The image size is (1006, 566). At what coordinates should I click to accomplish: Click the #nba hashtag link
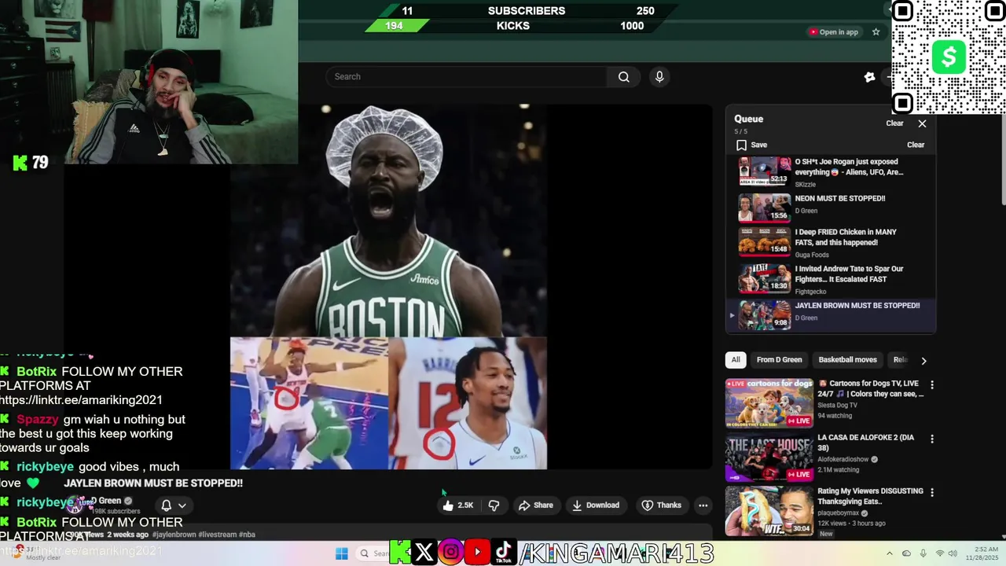(247, 535)
